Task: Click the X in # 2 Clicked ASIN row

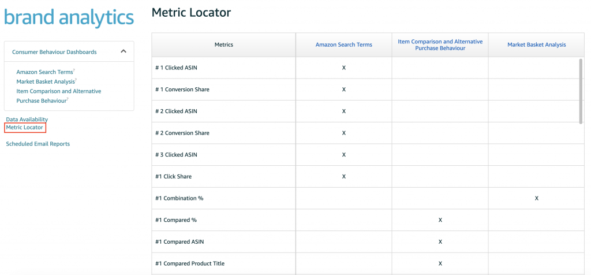Action: pyautogui.click(x=344, y=112)
